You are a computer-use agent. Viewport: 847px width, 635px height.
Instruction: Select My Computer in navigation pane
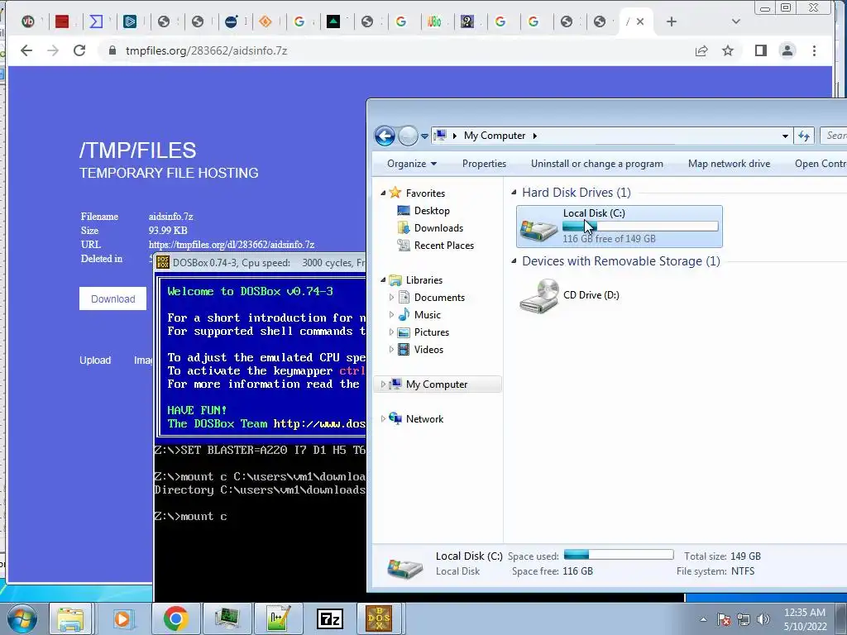[437, 384]
